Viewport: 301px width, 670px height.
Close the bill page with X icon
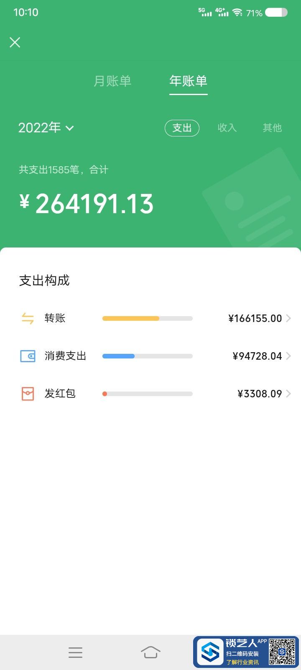point(15,42)
